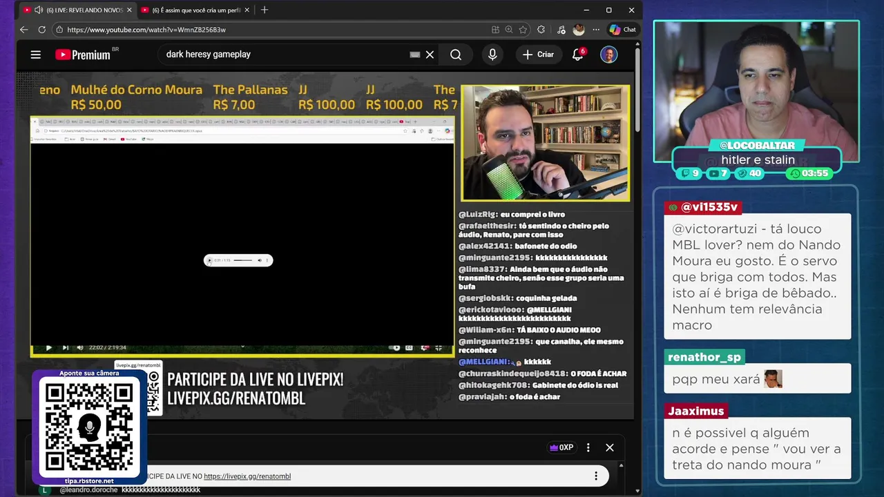Play the video with the play button
884x497 pixels.
coord(48,347)
